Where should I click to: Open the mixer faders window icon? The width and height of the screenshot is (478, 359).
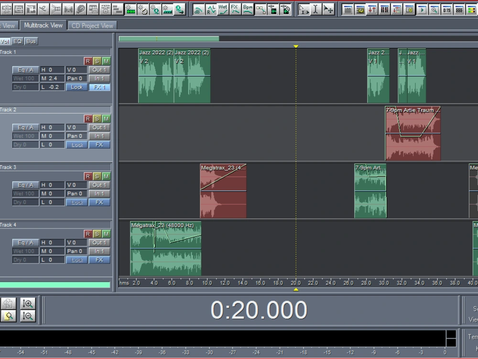[372, 9]
